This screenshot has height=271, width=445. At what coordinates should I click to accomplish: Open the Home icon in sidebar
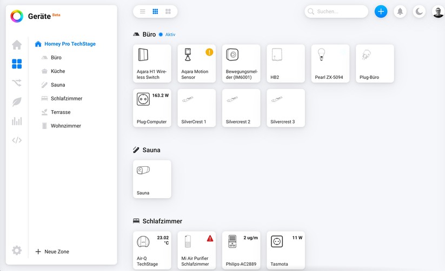(17, 45)
